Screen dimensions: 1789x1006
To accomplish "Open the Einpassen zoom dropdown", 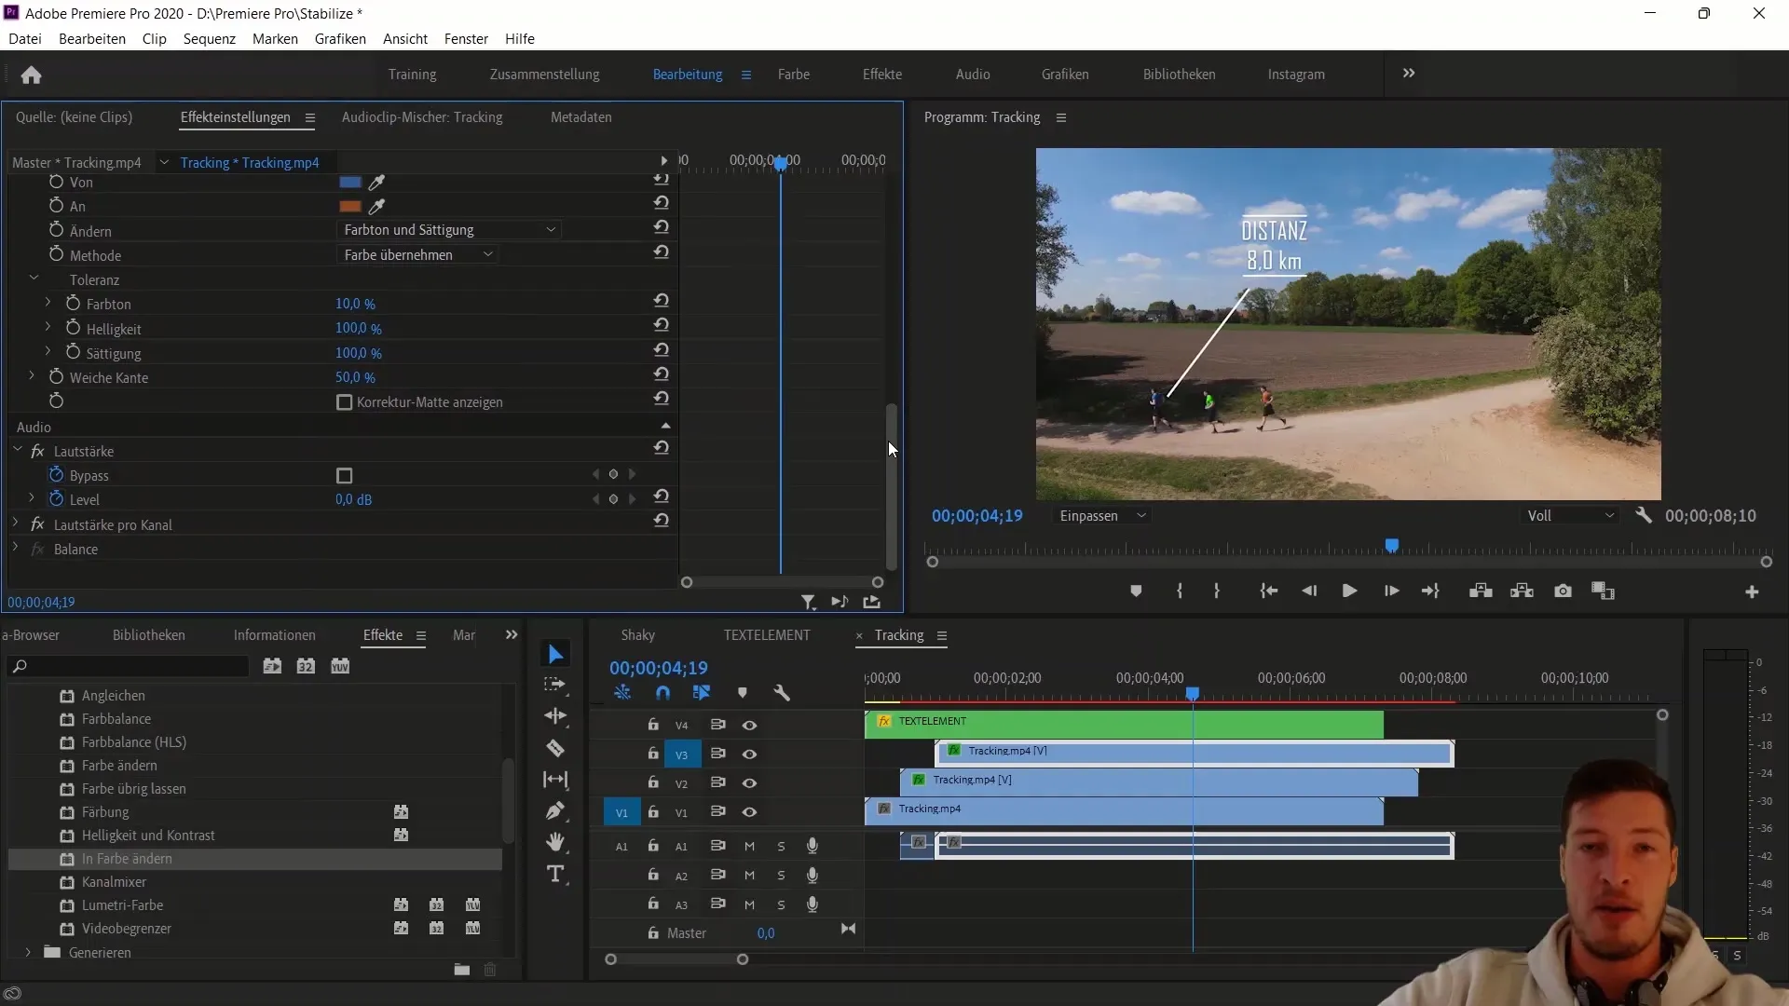I will click(x=1102, y=516).
